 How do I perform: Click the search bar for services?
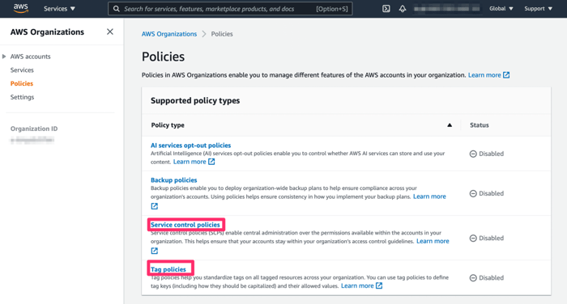coord(230,9)
